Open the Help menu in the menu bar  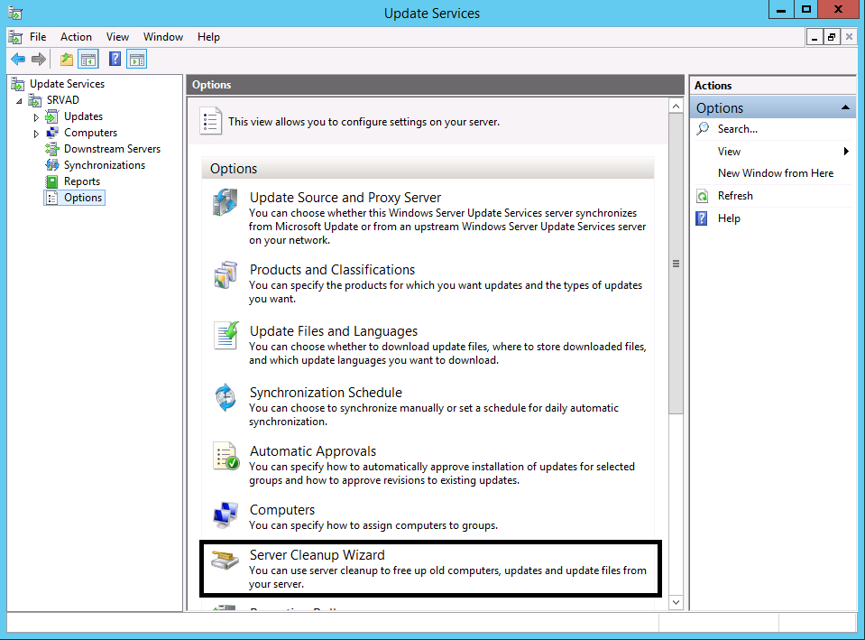tap(208, 37)
